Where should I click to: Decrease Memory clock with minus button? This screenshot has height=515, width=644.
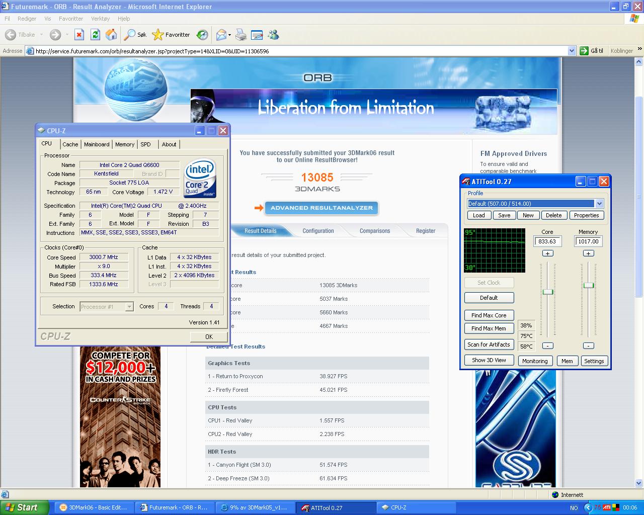coord(589,346)
